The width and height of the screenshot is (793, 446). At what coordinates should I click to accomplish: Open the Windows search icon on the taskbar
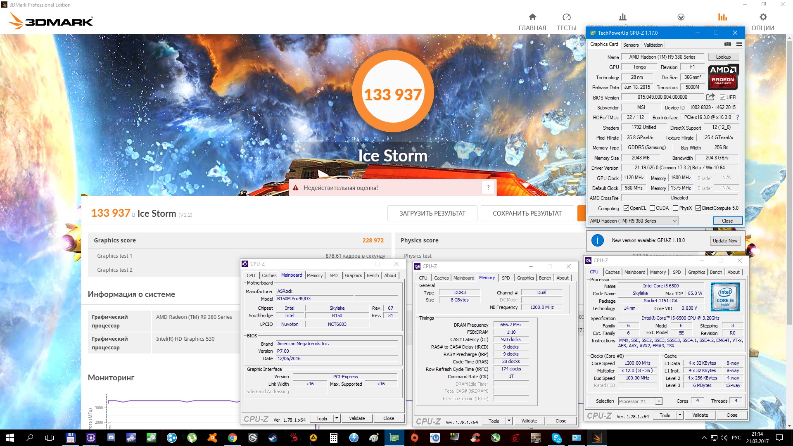[30, 438]
